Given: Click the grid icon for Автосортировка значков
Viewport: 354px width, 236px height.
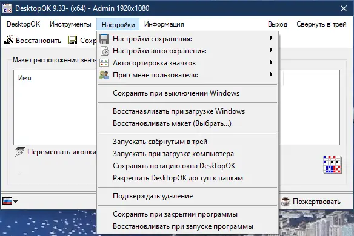Looking at the screenshot, I should tap(104, 63).
